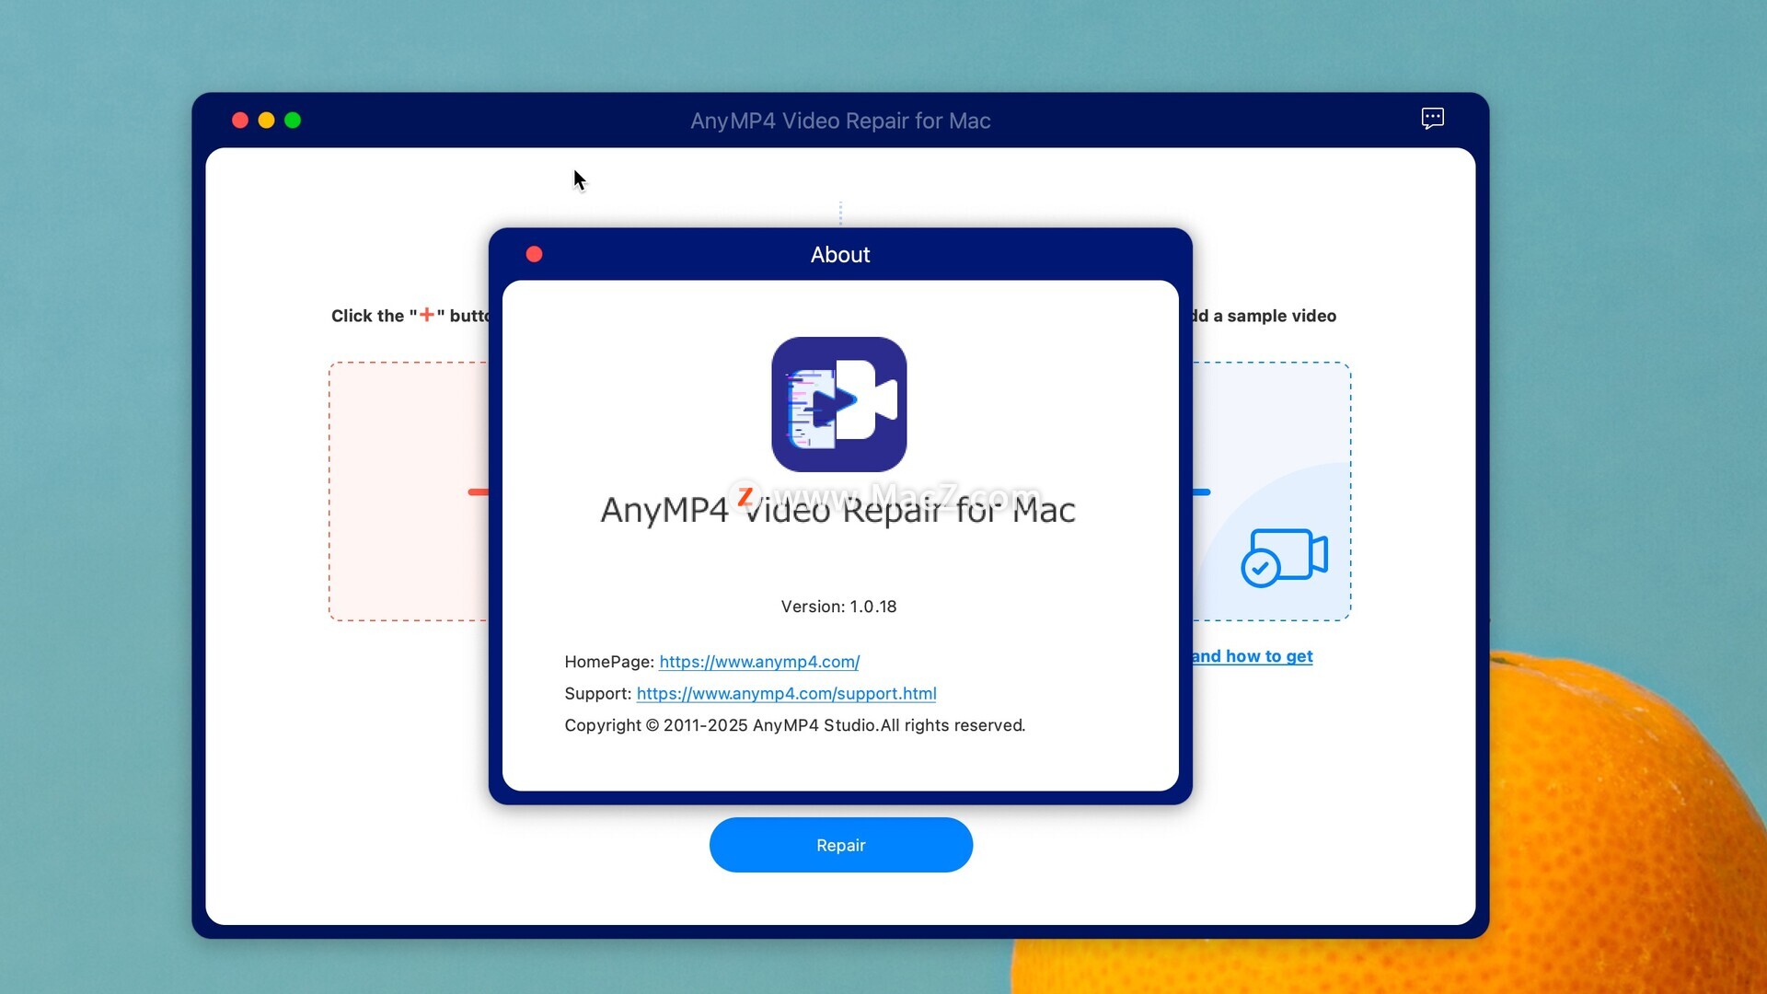Minimize main window with yellow traffic light
Viewport: 1767px width, 994px height.
tap(266, 121)
